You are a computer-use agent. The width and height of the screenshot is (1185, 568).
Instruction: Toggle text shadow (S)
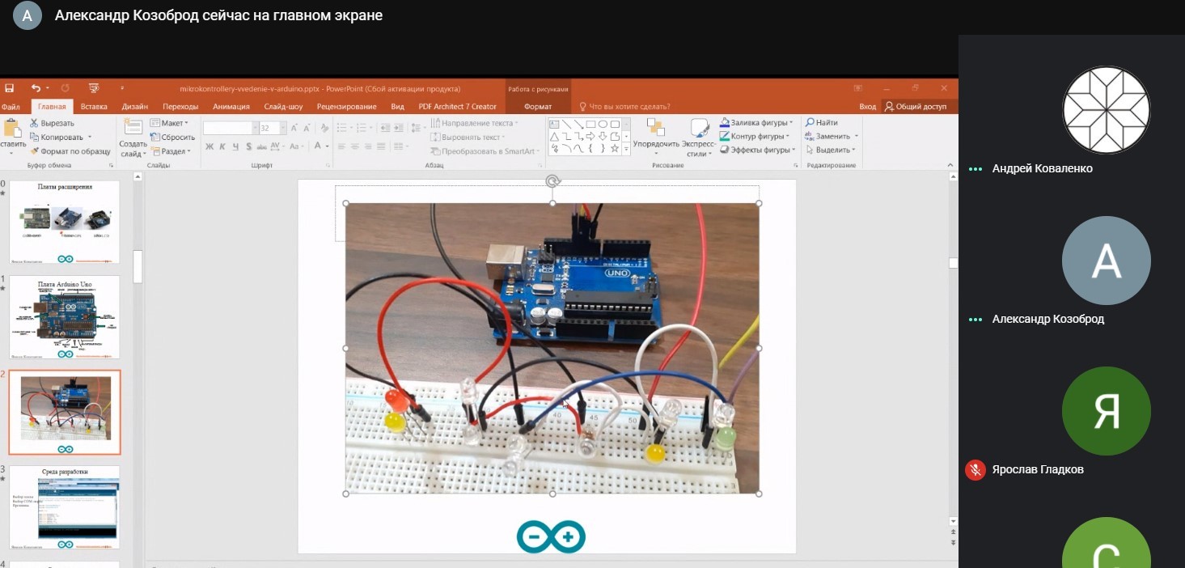[x=248, y=146]
